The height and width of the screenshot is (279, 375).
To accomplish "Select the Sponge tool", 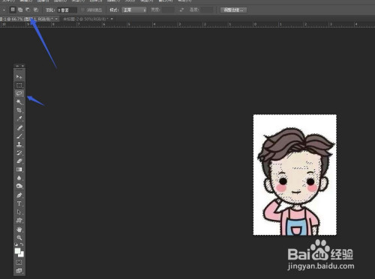I will click(19, 186).
